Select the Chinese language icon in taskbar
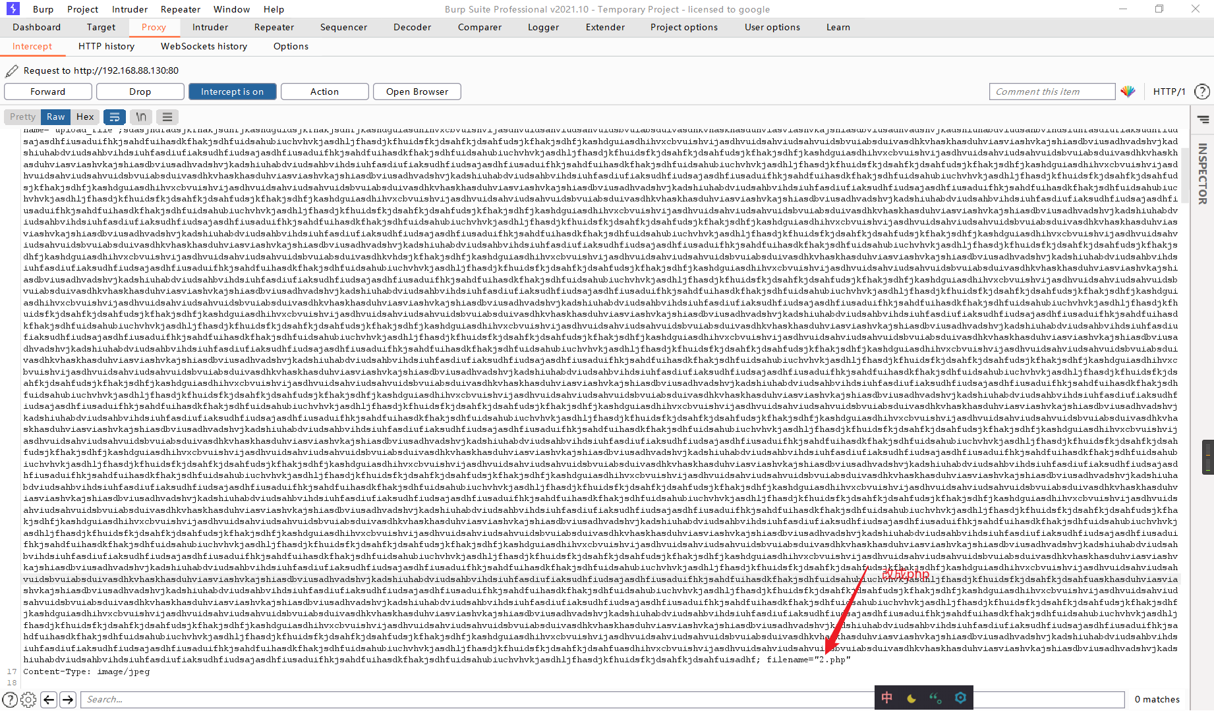This screenshot has width=1214, height=711. coord(886,697)
